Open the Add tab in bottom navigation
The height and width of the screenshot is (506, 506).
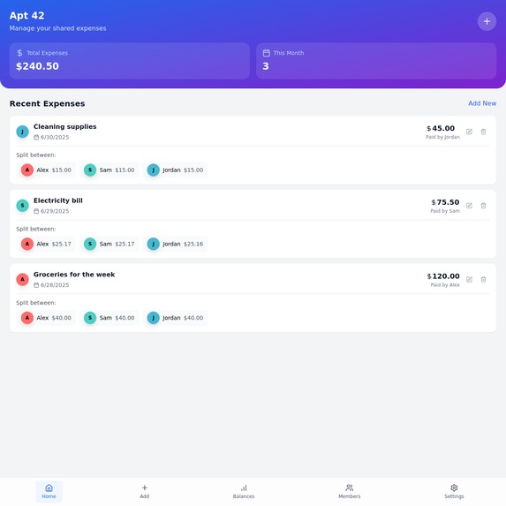[145, 492]
